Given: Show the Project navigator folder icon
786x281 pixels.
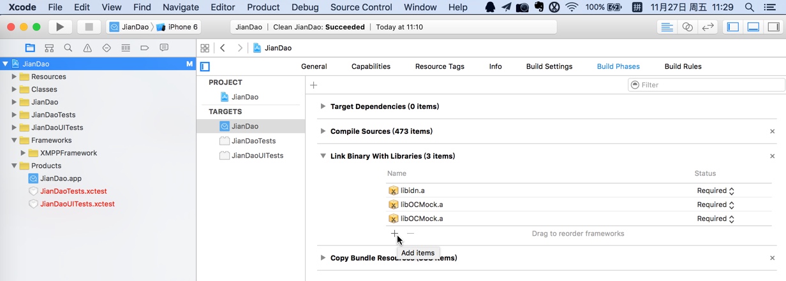Looking at the screenshot, I should (x=30, y=48).
